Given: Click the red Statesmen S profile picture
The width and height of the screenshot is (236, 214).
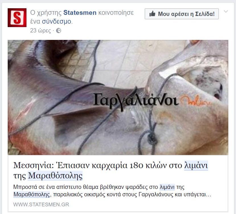Looking at the screenshot, I should coord(17,18).
